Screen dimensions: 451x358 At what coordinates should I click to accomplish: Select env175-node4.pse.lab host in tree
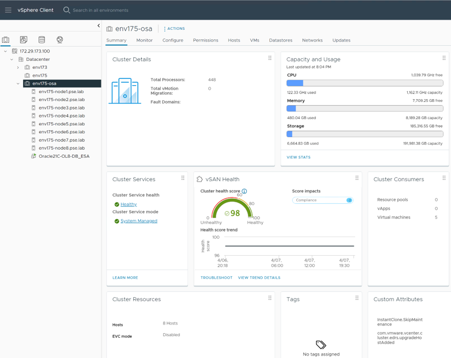61,116
